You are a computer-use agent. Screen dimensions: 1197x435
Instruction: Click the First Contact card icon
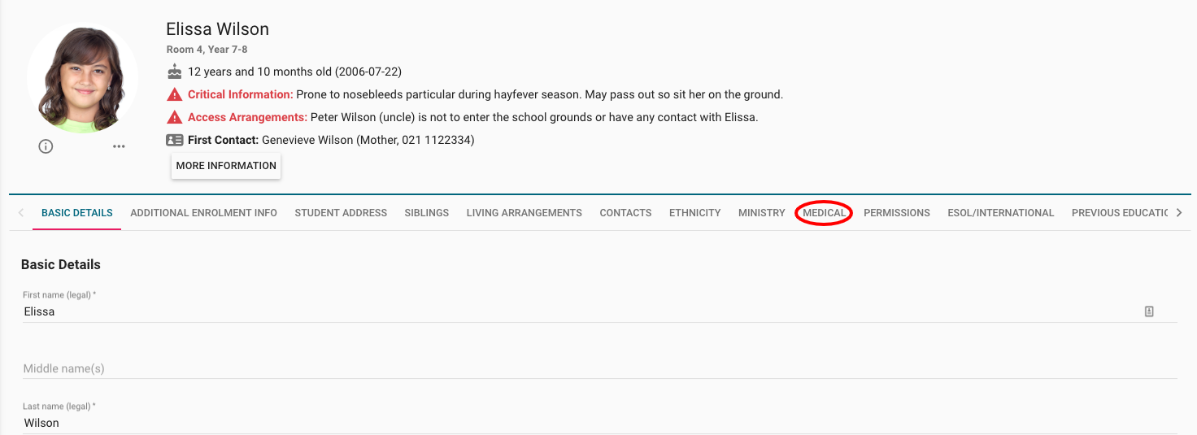(x=174, y=140)
